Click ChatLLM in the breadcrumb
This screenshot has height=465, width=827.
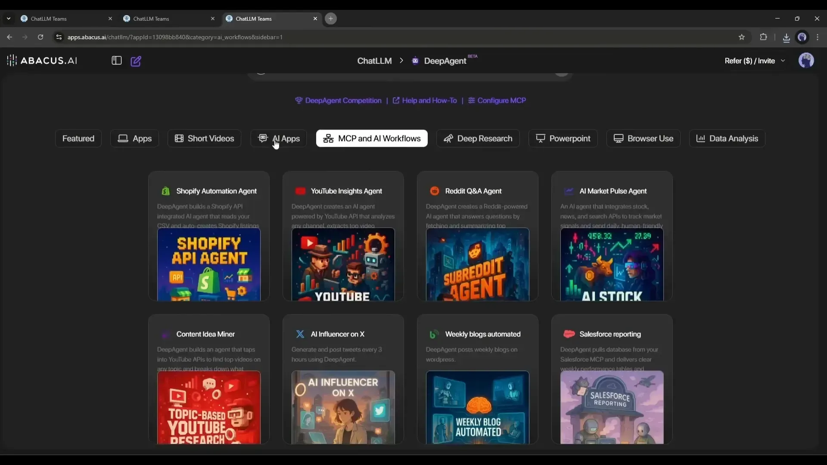tap(374, 61)
